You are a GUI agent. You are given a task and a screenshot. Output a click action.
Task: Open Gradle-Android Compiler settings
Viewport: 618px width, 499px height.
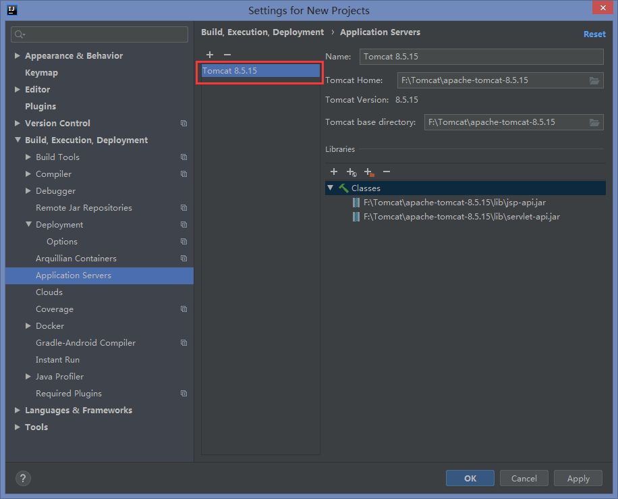[86, 343]
